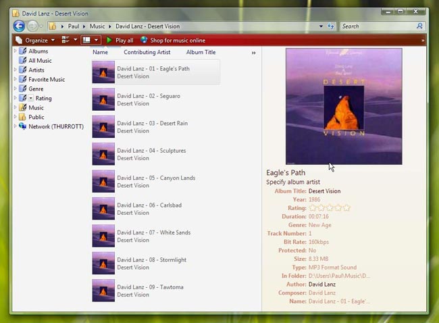439x323 pixels.
Task: Set rating using the fifth star
Action: [x=347, y=208]
